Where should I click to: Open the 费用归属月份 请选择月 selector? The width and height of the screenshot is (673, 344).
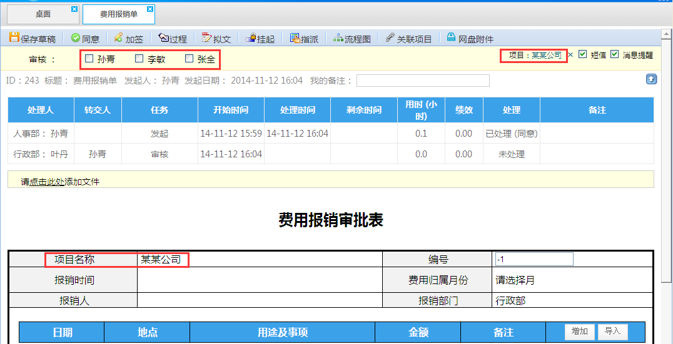pyautogui.click(x=515, y=280)
